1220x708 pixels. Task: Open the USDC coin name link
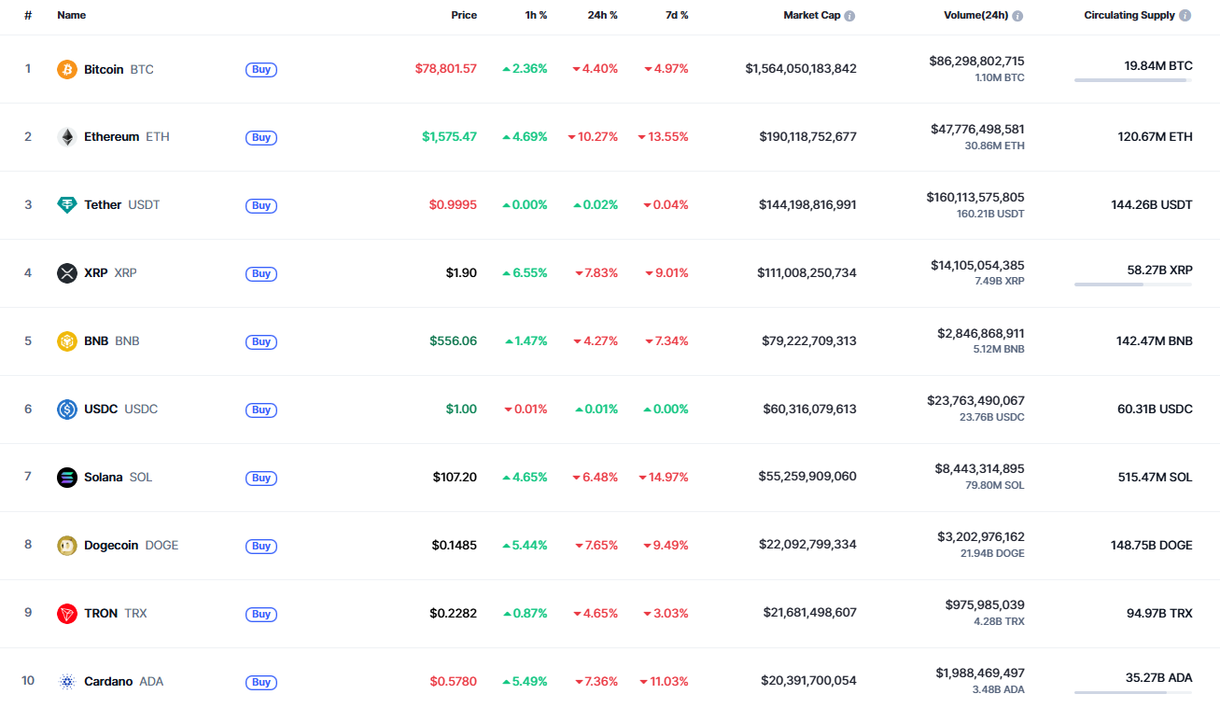pyautogui.click(x=101, y=410)
